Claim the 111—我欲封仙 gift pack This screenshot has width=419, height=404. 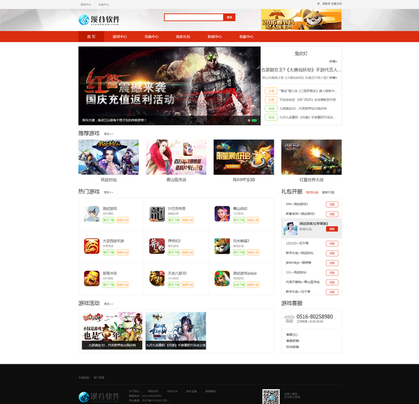[x=332, y=273]
